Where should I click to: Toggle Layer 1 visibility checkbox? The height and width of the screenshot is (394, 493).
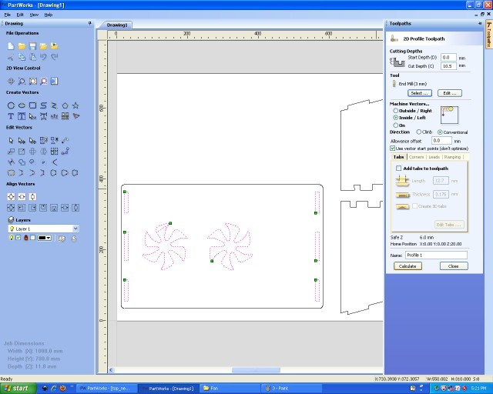click(x=18, y=238)
